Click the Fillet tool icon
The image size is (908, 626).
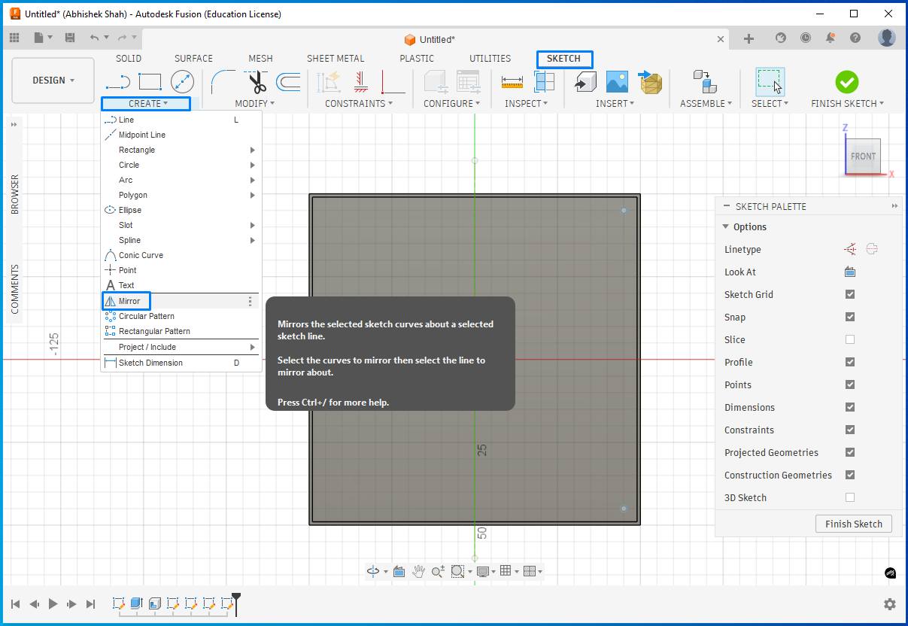pos(223,81)
